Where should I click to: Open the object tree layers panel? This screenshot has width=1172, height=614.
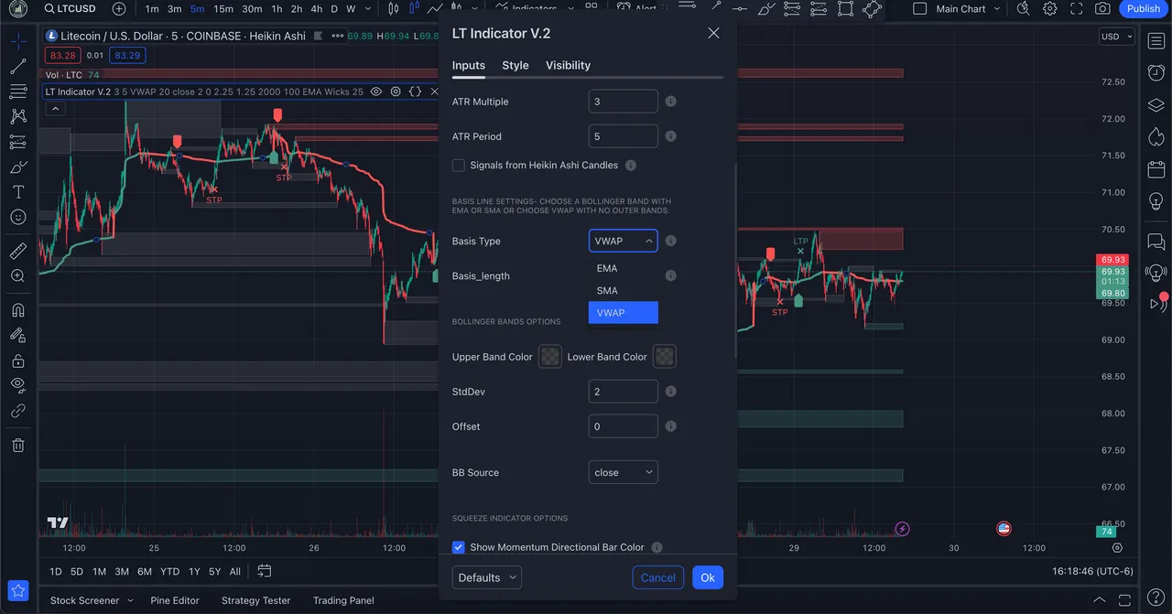[x=1156, y=105]
